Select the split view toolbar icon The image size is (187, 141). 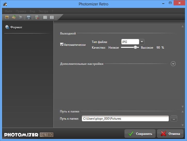tap(52, 17)
